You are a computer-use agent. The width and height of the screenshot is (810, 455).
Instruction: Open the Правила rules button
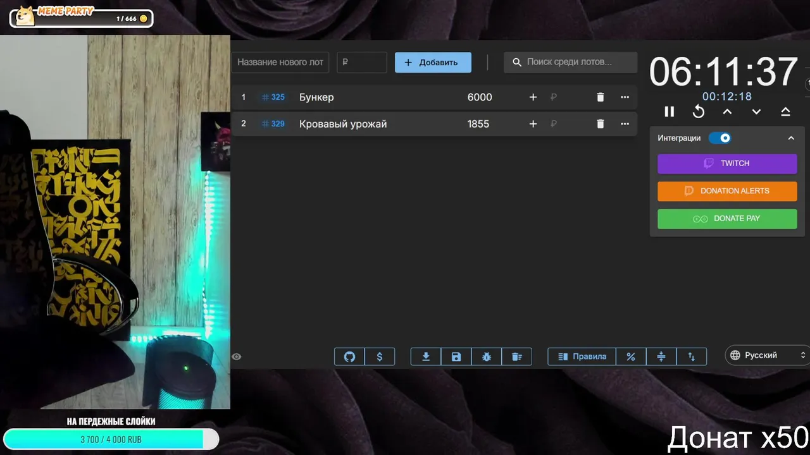pyautogui.click(x=582, y=356)
